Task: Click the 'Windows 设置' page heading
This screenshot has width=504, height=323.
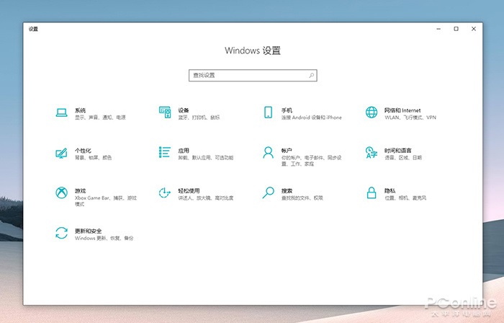Action: [253, 50]
